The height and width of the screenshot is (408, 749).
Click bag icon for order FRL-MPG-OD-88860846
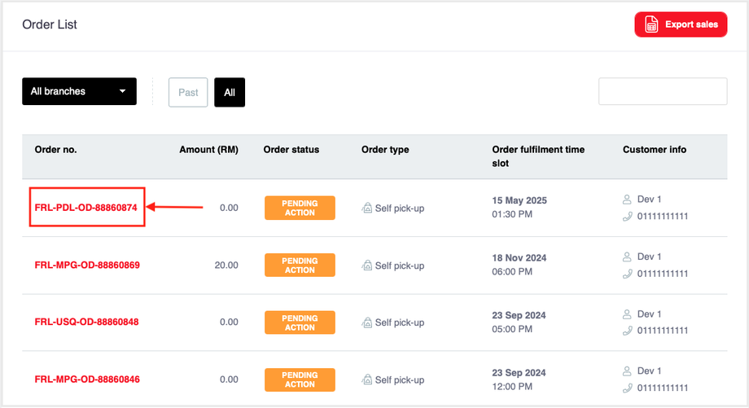click(367, 379)
